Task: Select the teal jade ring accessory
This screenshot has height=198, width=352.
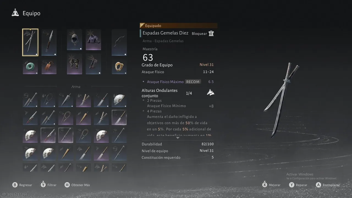Action: click(30, 67)
